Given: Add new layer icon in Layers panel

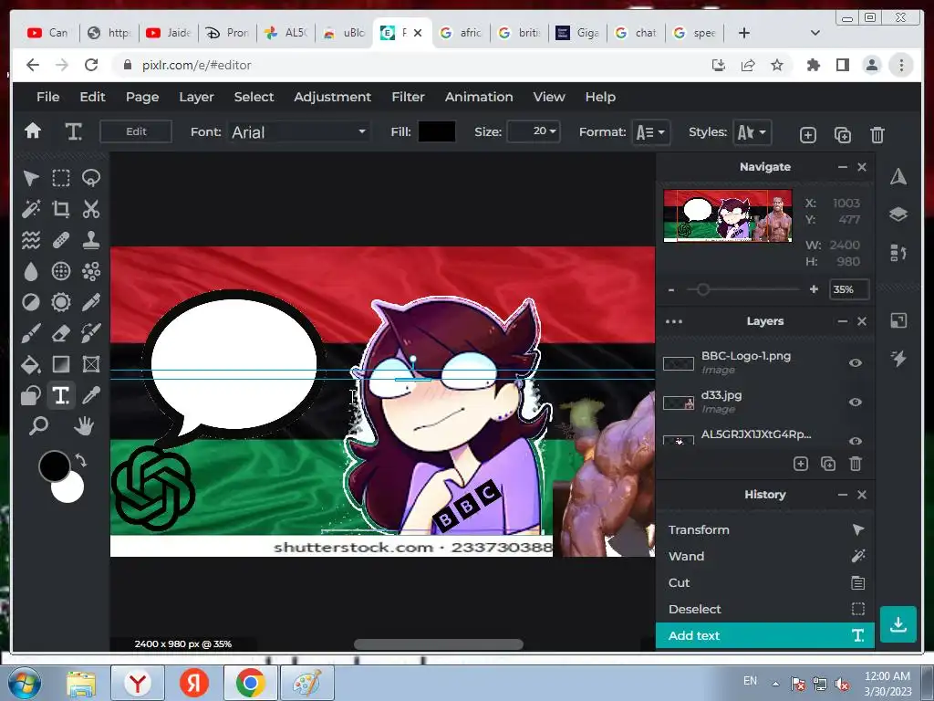Looking at the screenshot, I should click(x=801, y=464).
